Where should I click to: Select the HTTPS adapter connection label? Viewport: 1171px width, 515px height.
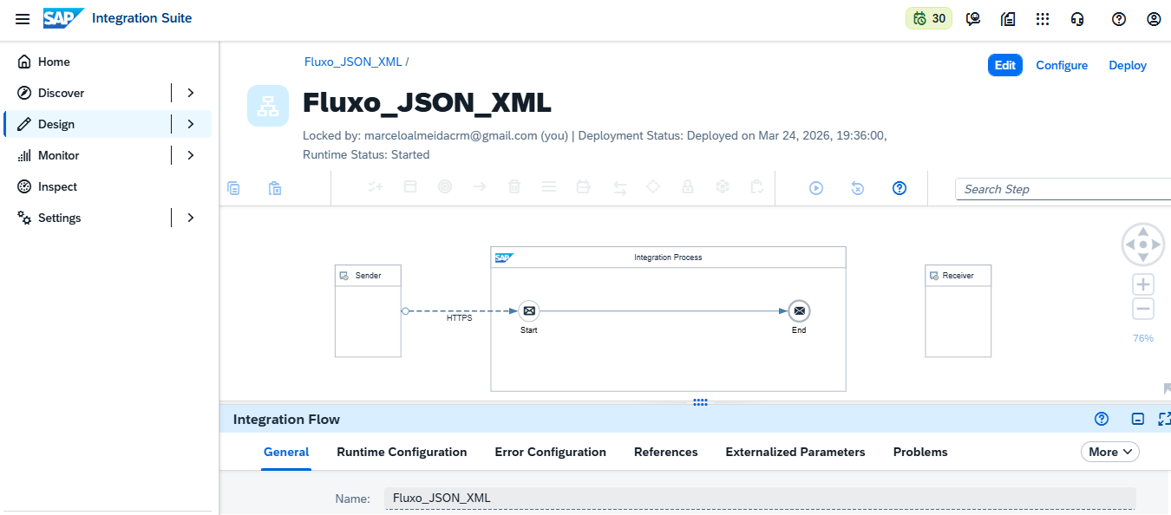[460, 318]
